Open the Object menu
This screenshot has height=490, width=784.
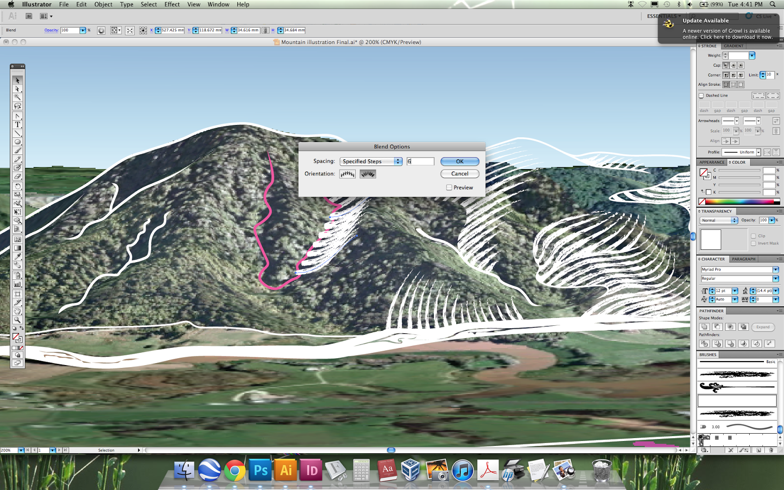(x=103, y=4)
